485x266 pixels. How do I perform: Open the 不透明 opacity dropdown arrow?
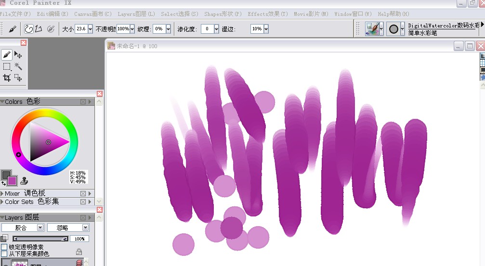tap(132, 29)
